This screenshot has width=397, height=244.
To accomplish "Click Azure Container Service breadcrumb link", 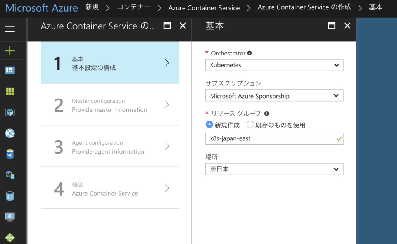I will click(204, 8).
